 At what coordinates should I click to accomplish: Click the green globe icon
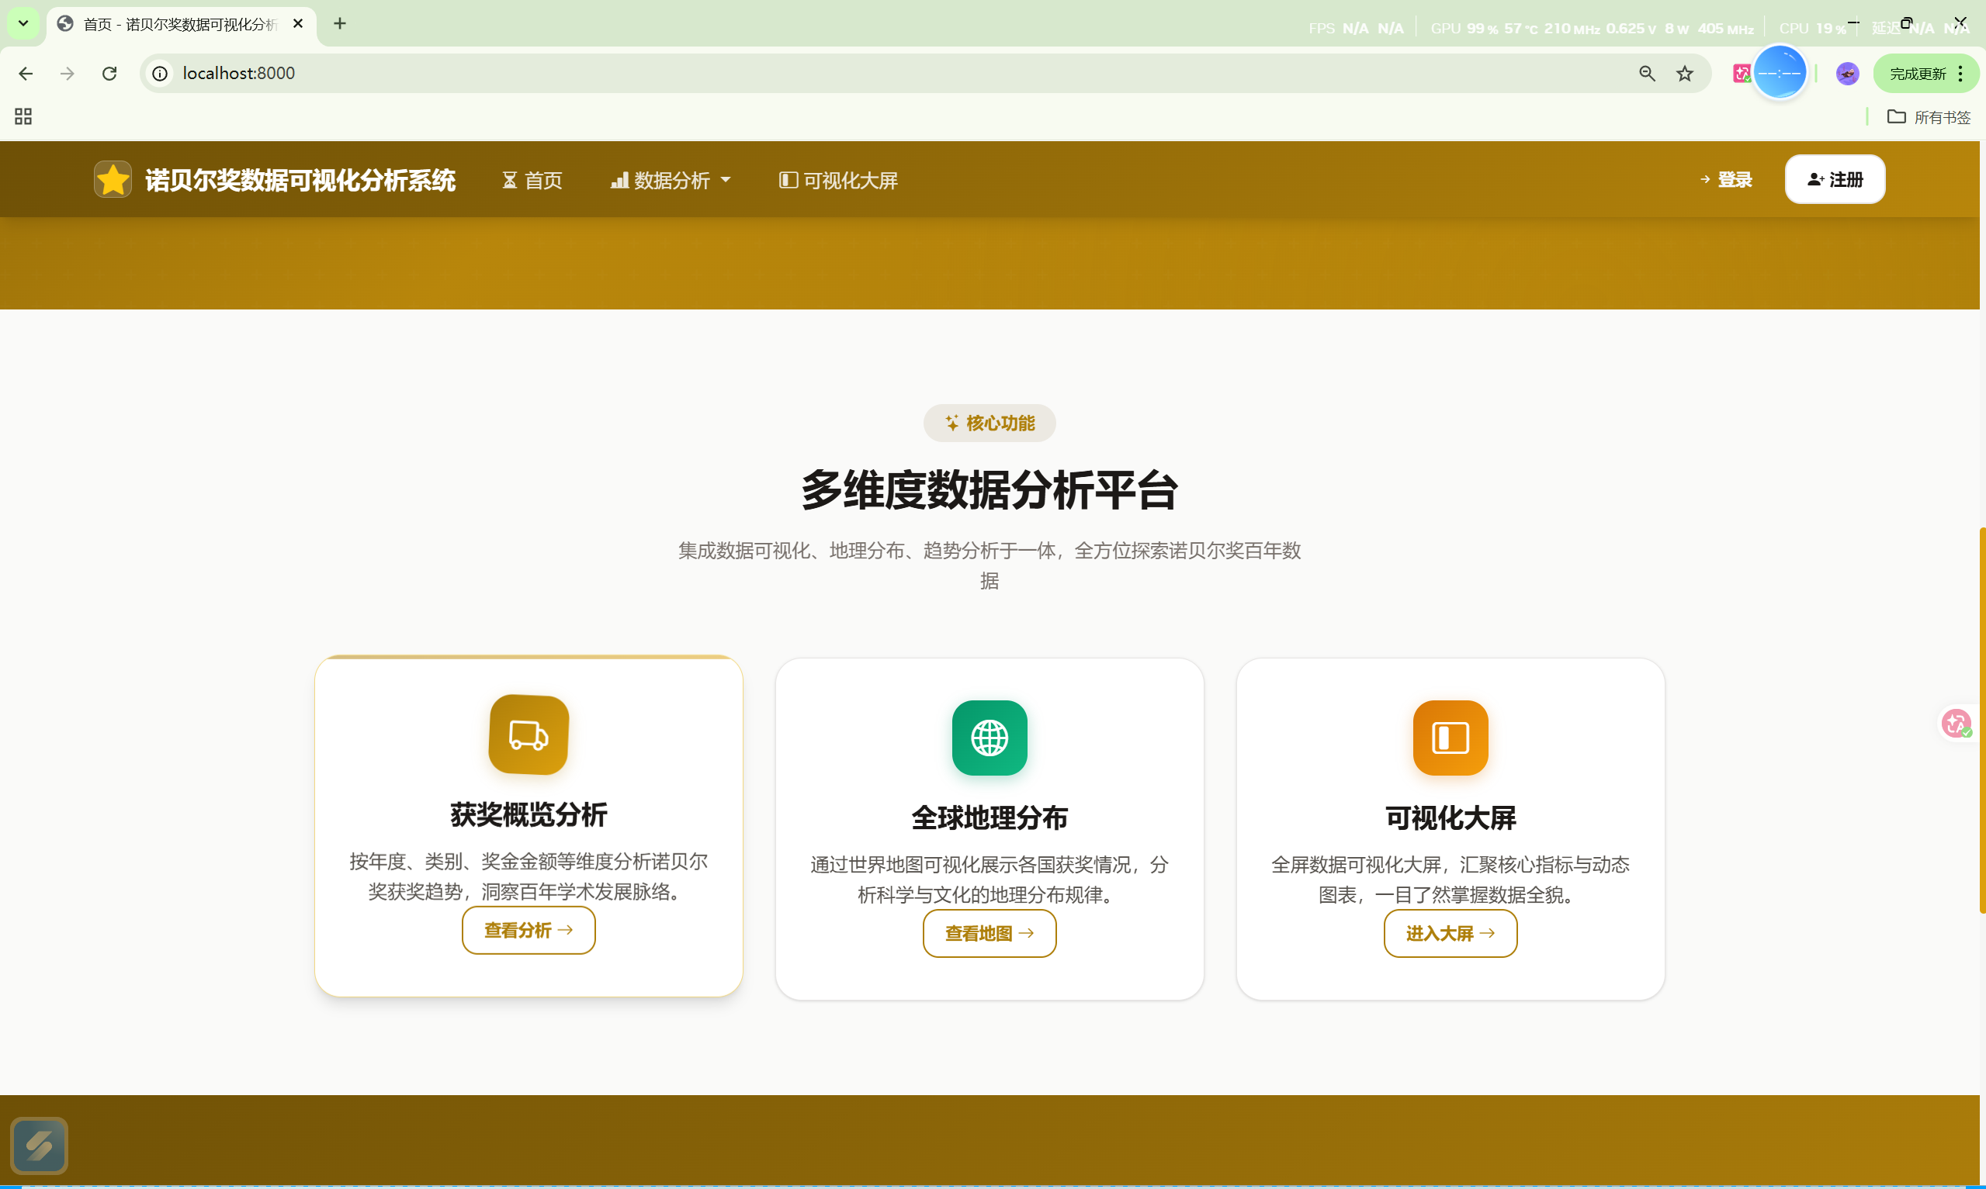pos(989,738)
